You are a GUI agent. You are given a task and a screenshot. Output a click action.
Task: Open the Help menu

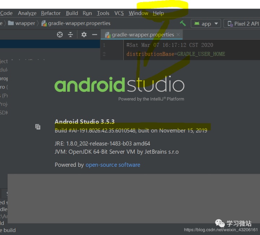[x=158, y=13]
